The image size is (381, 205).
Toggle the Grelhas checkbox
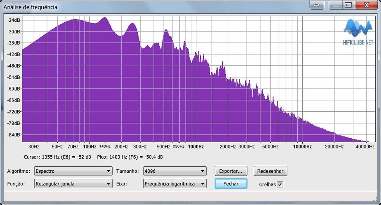coord(280,184)
